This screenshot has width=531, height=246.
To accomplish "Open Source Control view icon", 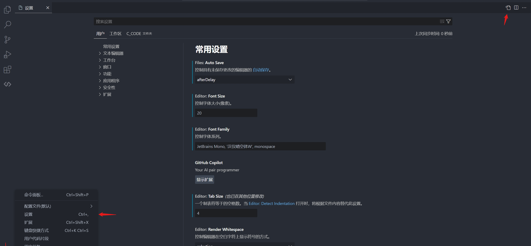I will 7,40.
